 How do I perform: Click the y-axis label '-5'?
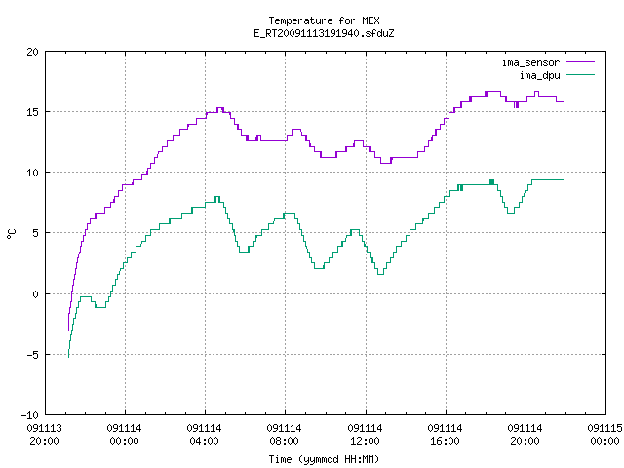[x=30, y=355]
